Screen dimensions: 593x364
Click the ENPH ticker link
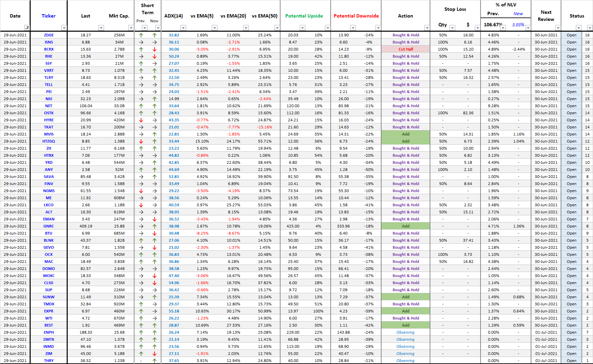(49, 332)
